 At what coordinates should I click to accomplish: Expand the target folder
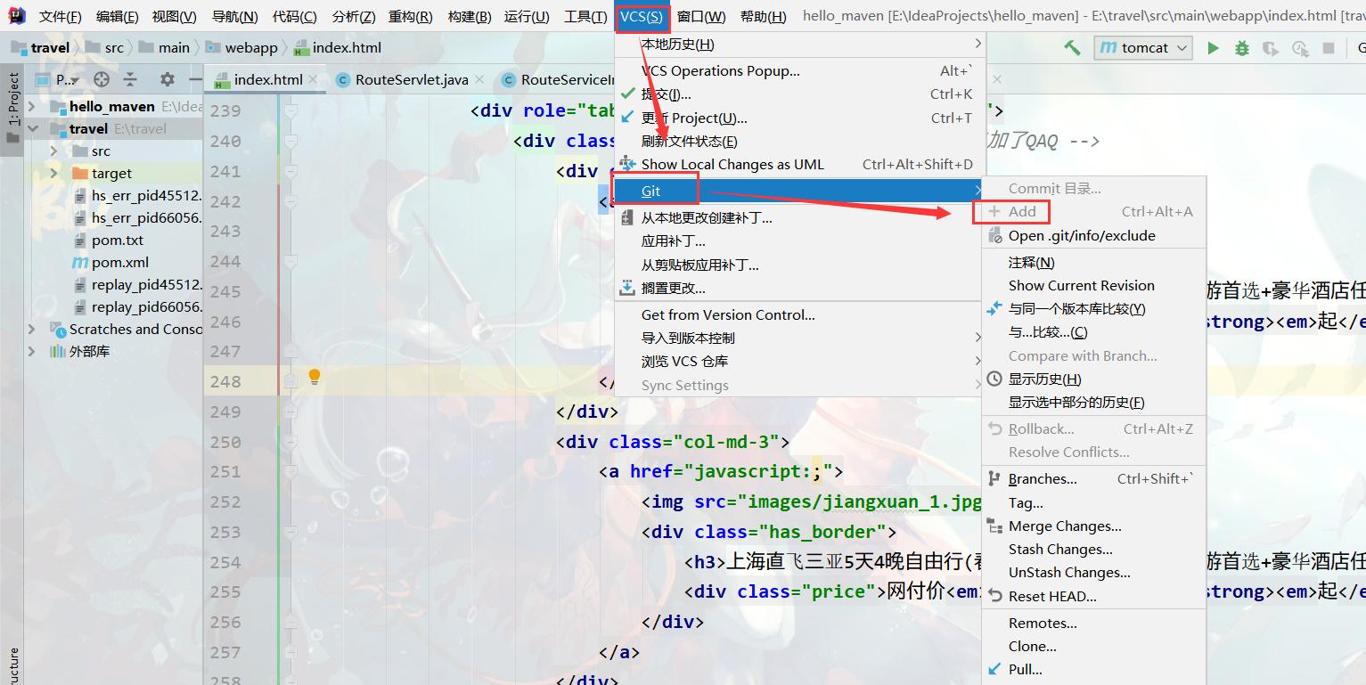(x=53, y=174)
